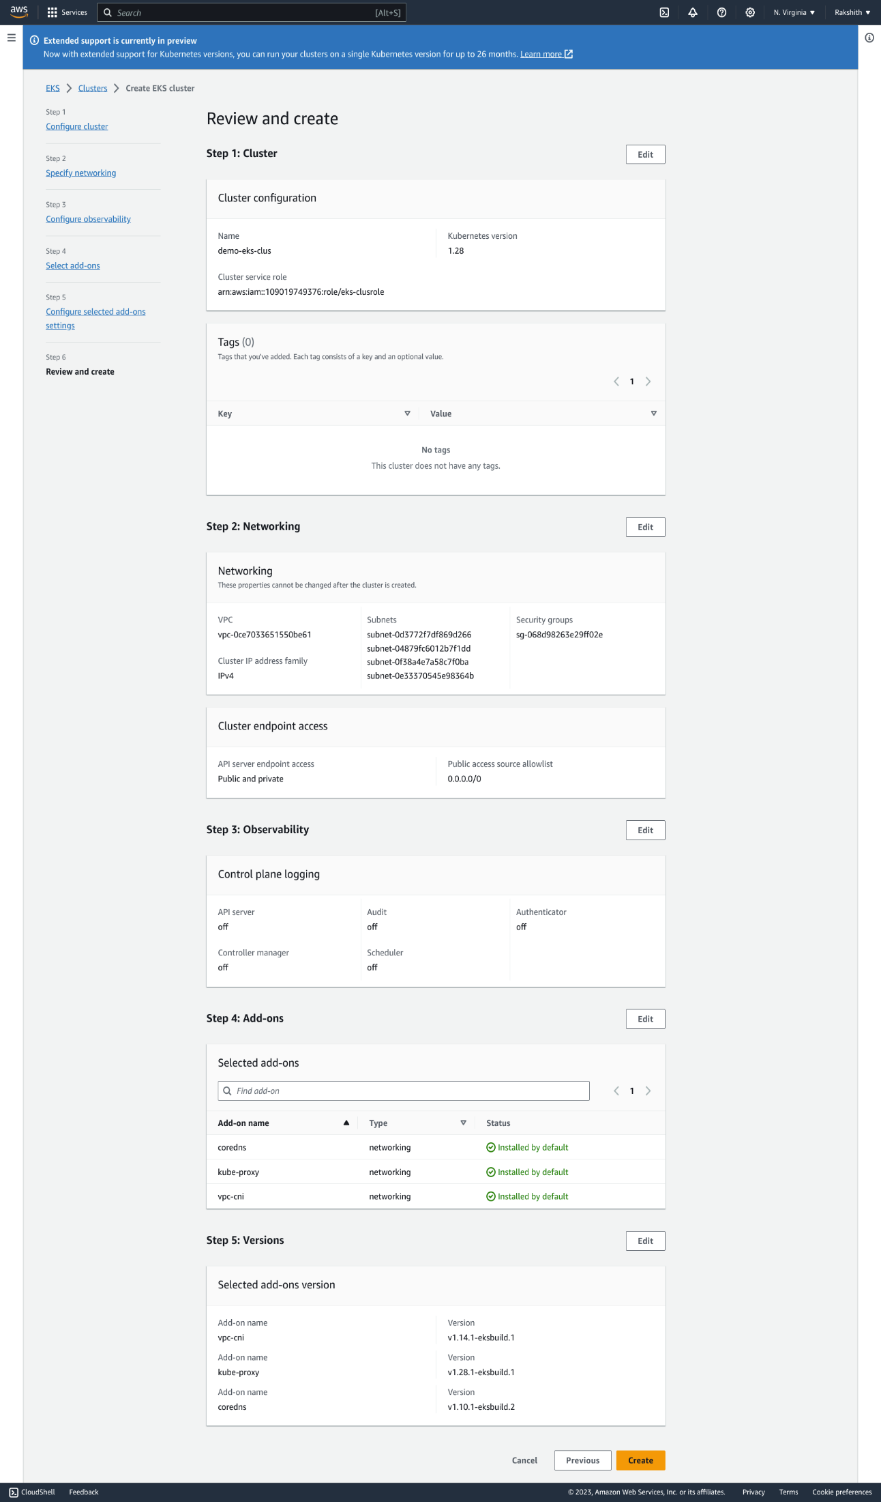Open the Feedback link in the footer
The height and width of the screenshot is (1502, 881).
pos(84,1492)
